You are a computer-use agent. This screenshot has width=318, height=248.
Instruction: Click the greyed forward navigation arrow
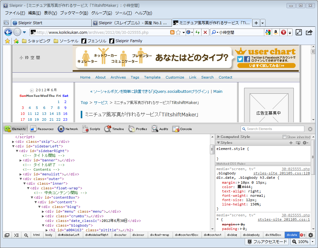tap(17, 32)
